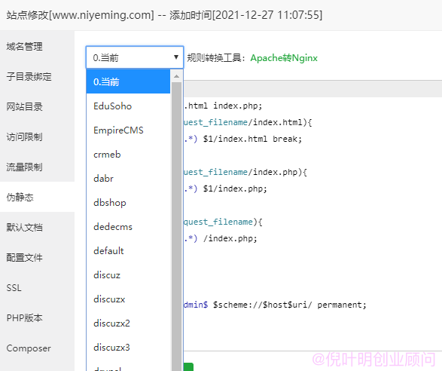Select EmpireCMS rewrite template
Viewport: 442px width, 371px height.
click(x=128, y=130)
